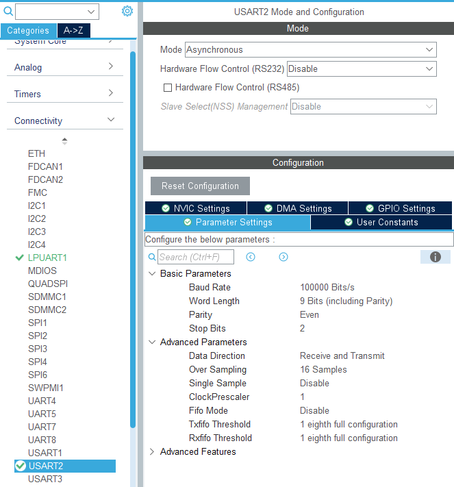Screen dimensions: 454x487
Task: Click the Search (Ctrl+F) parameter field
Action: (x=196, y=257)
